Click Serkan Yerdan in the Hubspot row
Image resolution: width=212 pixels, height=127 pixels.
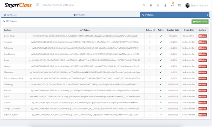[189, 42]
